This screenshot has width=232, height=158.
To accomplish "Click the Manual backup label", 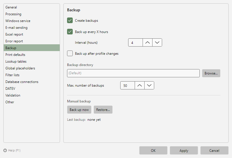I will (x=79, y=101).
